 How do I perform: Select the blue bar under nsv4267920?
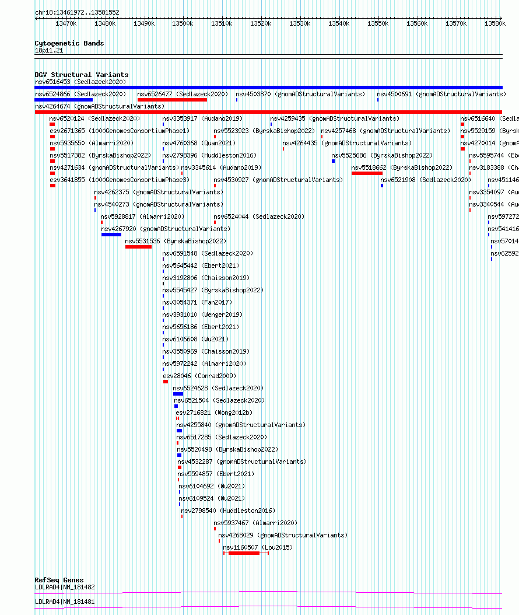[x=111, y=235]
